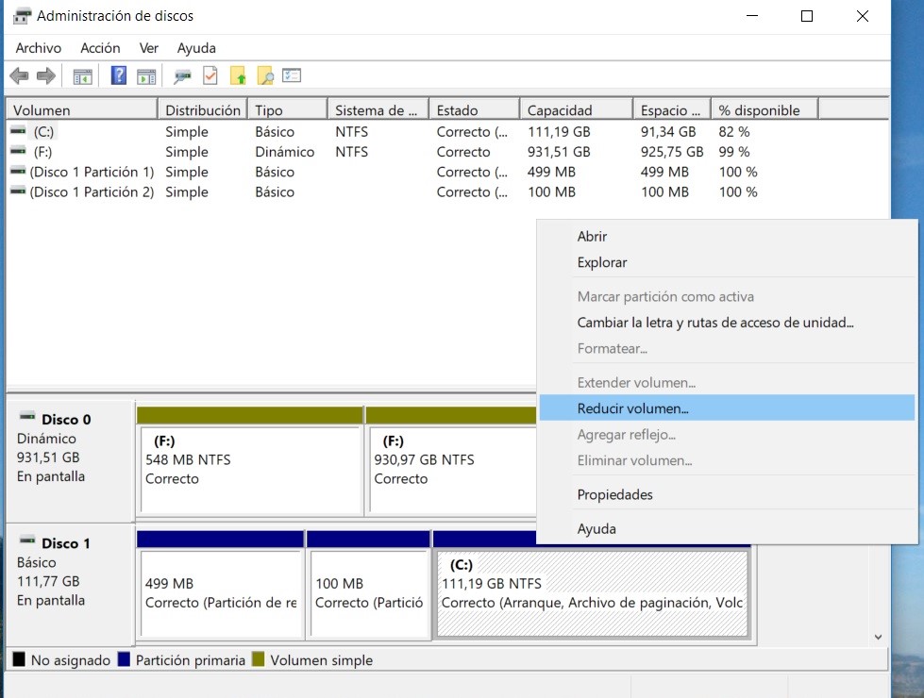Image resolution: width=924 pixels, height=698 pixels.
Task: Click the back arrow toolbar icon
Action: coord(19,76)
